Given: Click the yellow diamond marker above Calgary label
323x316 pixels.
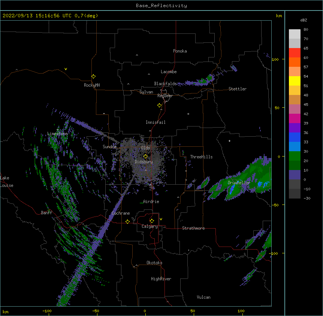Looking at the screenshot, I should (152, 221).
